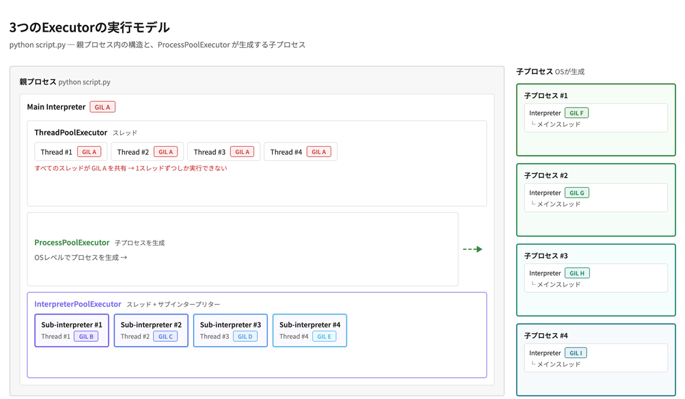This screenshot has width=685, height=399.
Task: Click the GIL A badge beside Main Interpreter
Action: pos(102,107)
